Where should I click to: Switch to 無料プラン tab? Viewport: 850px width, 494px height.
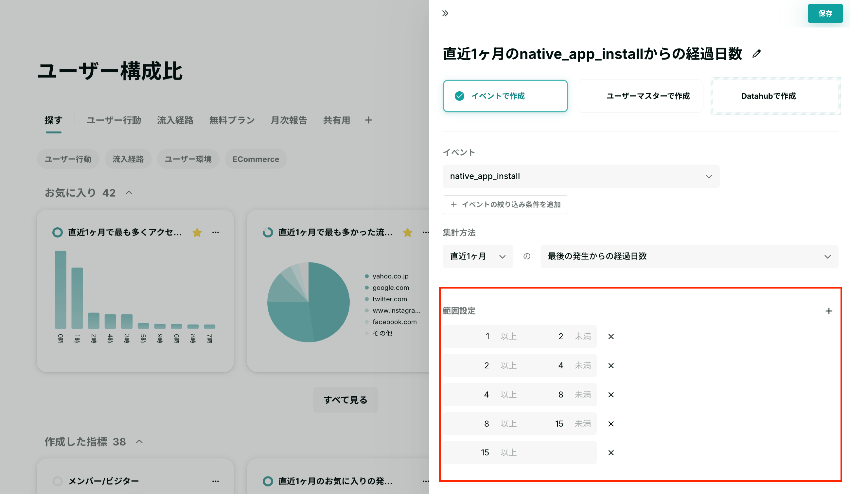pyautogui.click(x=232, y=120)
